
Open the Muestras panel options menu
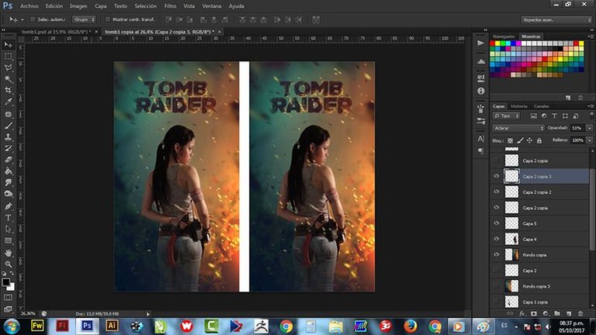coord(591,36)
